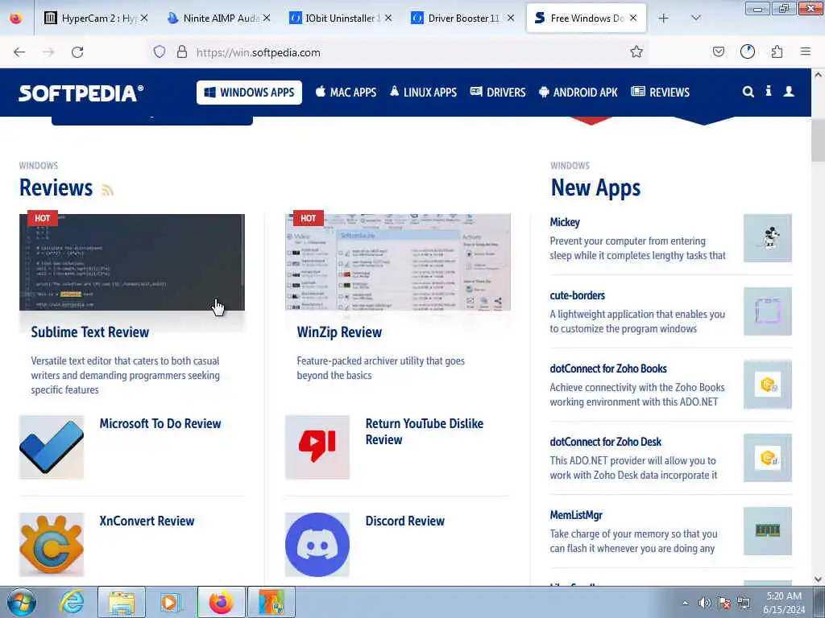Click the Softpedia info icon
Viewport: 825px width, 618px height.
[x=769, y=91]
